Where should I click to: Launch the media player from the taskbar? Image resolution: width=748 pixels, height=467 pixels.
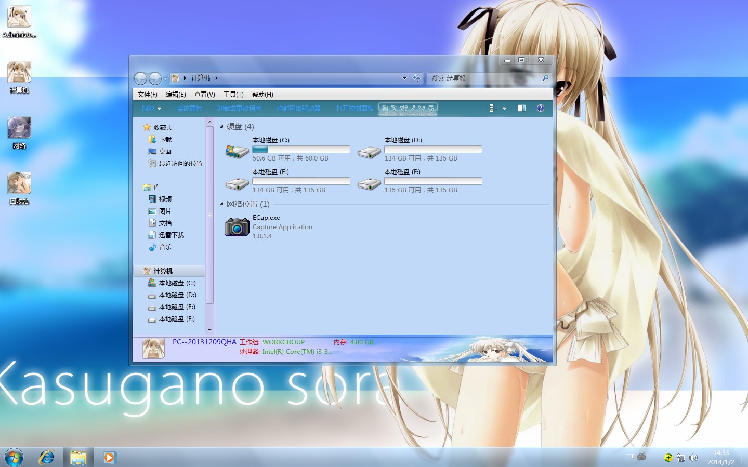110,457
